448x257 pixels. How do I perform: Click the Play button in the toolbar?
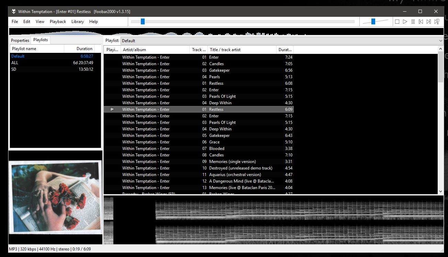pos(405,22)
